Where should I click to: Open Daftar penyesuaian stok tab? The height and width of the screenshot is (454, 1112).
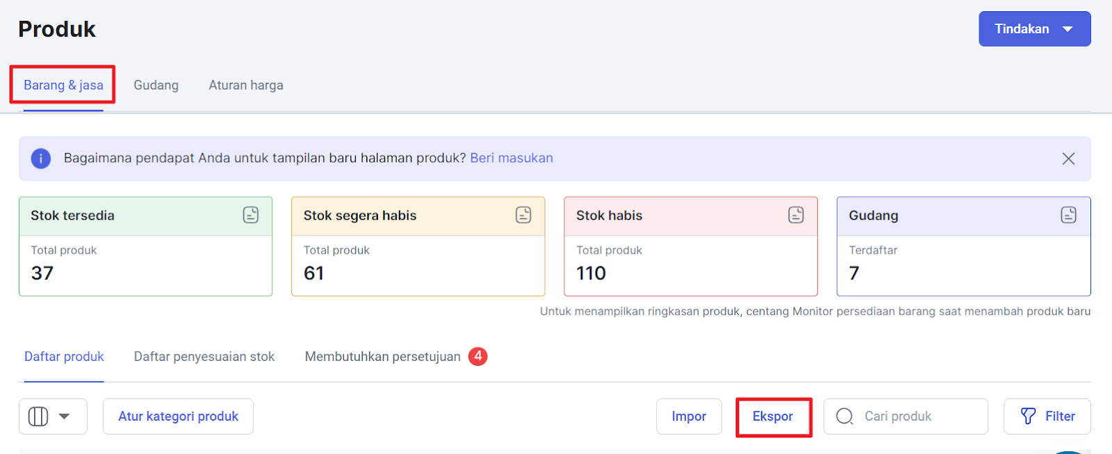(204, 356)
